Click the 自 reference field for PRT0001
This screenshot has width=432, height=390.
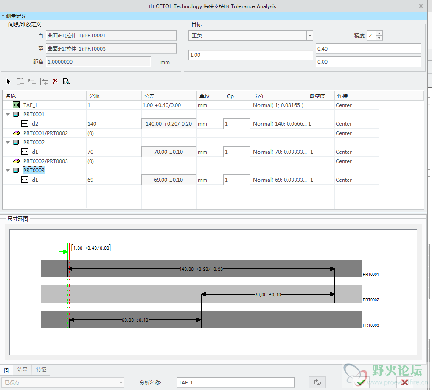pyautogui.click(x=111, y=36)
